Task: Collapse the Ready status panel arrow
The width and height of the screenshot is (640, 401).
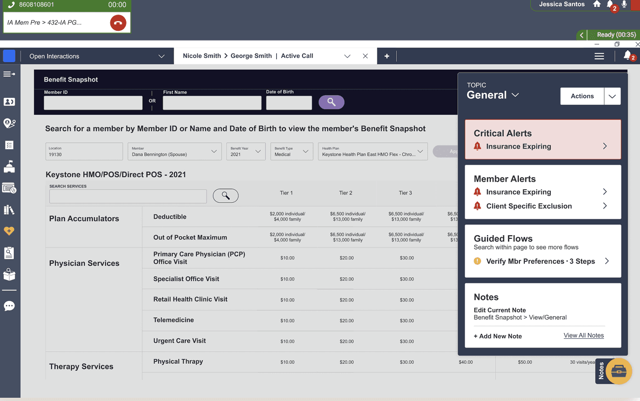Action: click(582, 35)
